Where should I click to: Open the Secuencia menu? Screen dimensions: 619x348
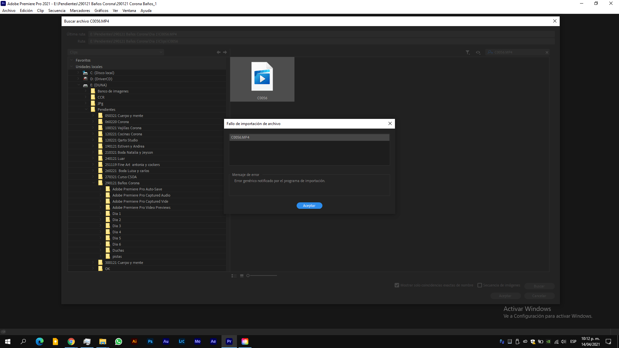(x=57, y=10)
